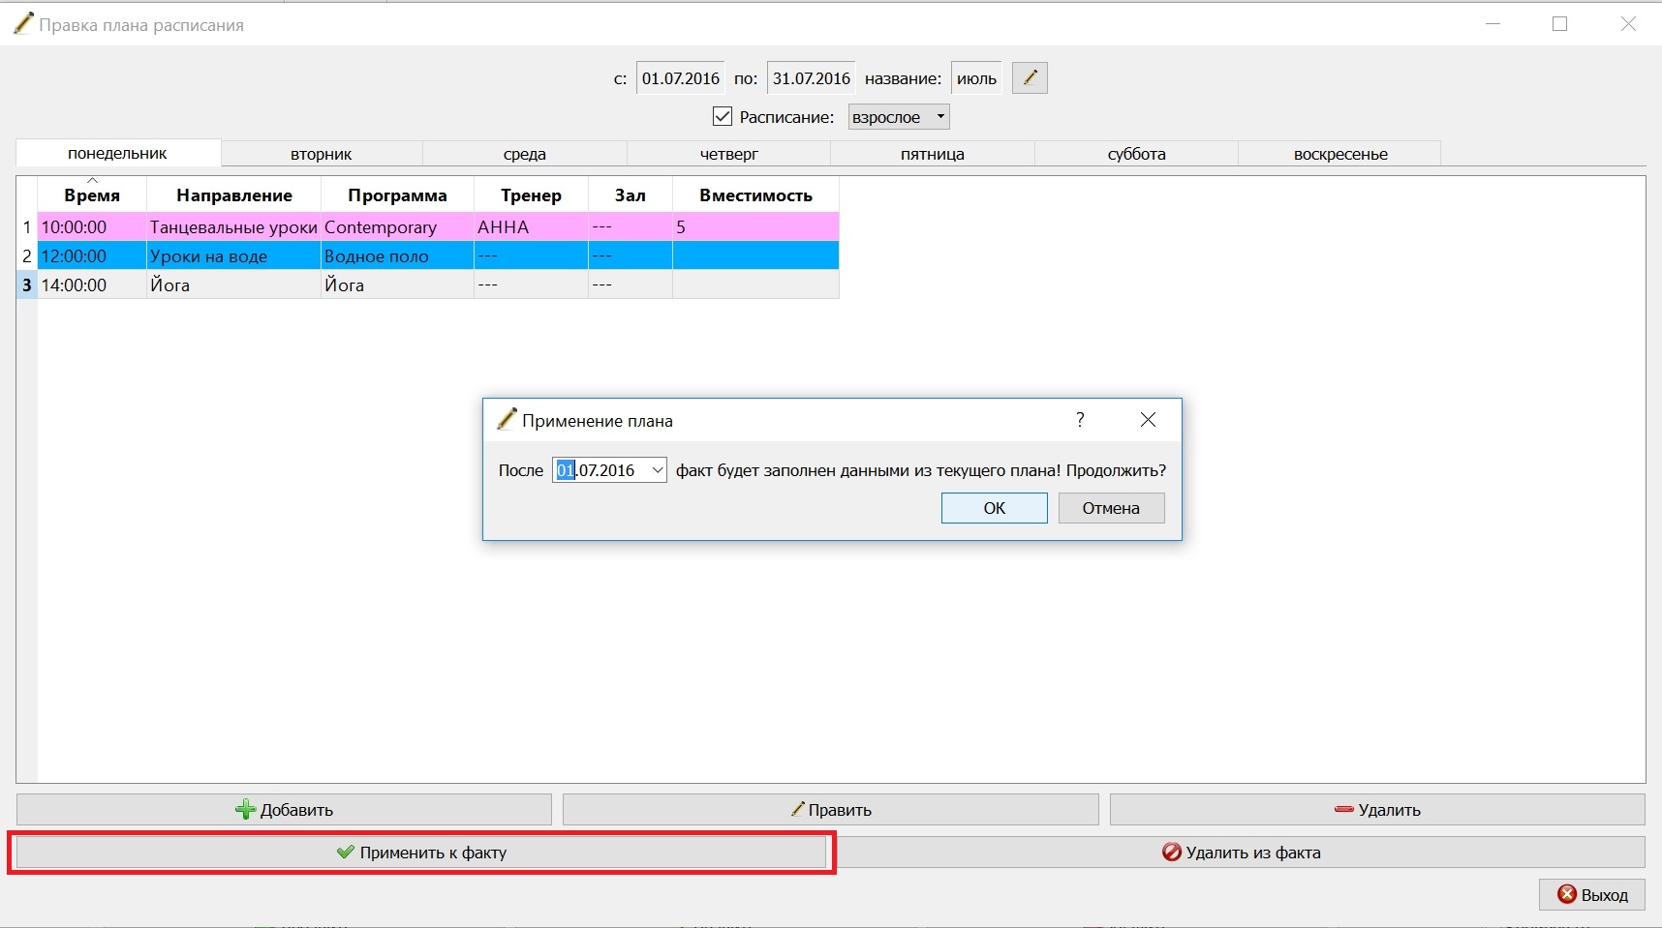Click the green plus Добавить icon
Screen dimensions: 1662x928
click(x=246, y=810)
